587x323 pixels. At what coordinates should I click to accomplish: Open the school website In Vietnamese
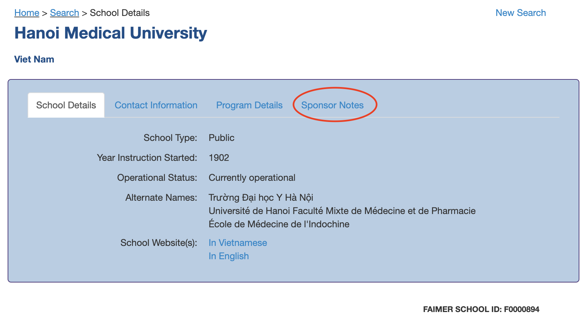238,243
